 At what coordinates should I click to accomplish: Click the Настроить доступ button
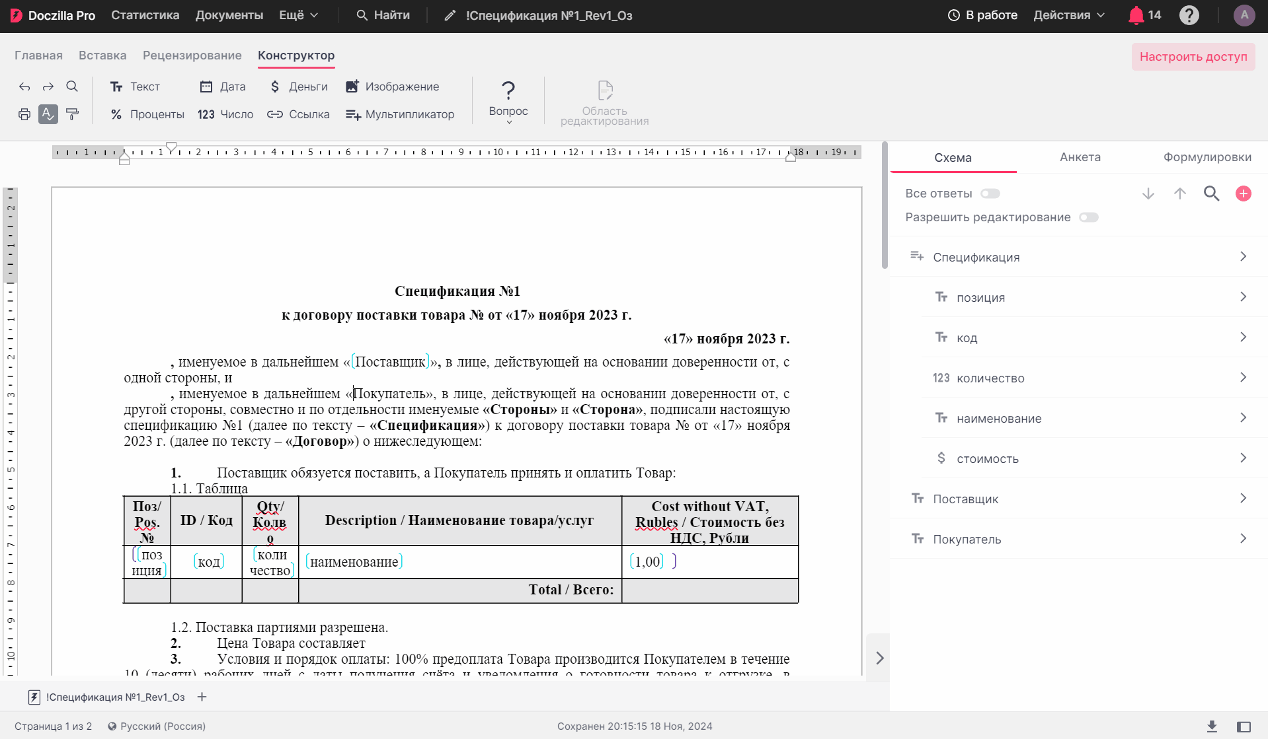[x=1193, y=57]
